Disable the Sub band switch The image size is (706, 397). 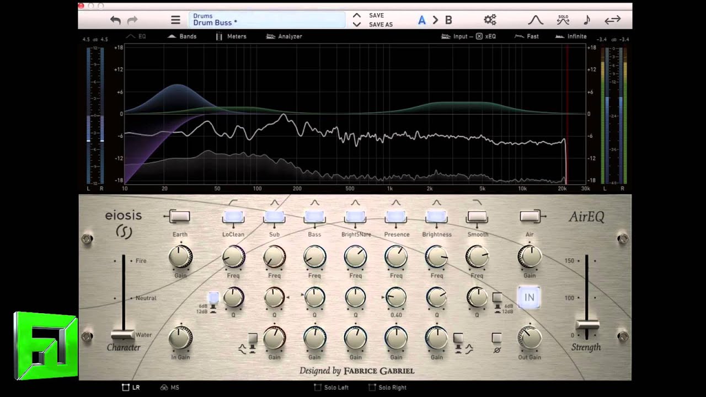(274, 217)
